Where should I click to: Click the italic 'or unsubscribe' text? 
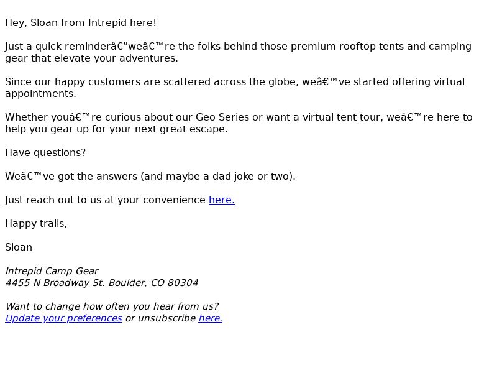160,318
